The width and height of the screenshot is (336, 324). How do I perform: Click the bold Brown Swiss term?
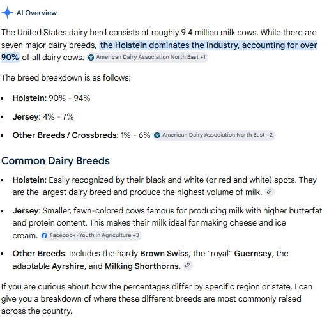tap(164, 254)
